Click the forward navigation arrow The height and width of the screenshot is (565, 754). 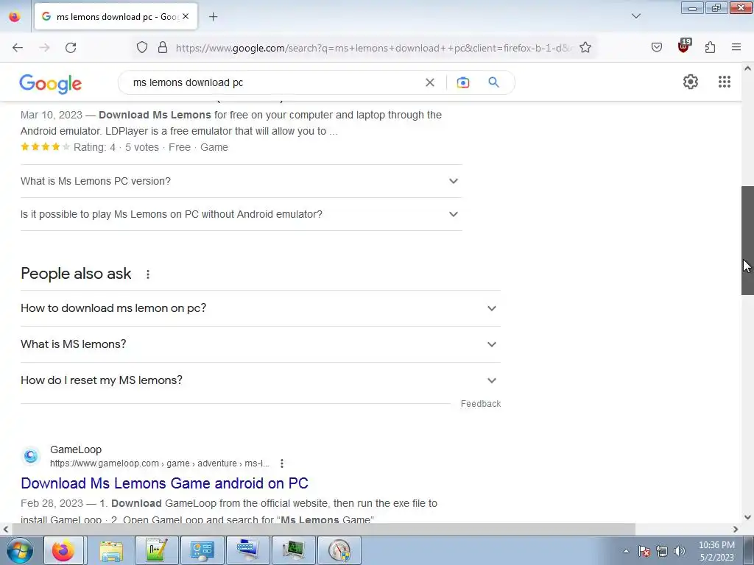(x=44, y=48)
